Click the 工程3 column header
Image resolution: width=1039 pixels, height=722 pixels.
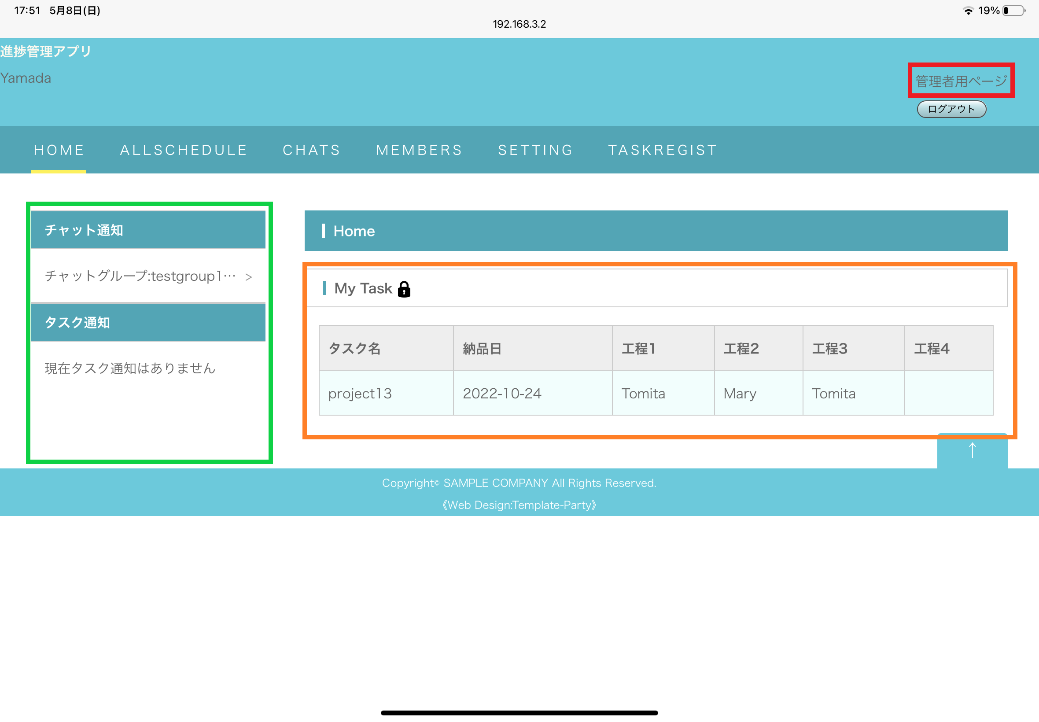pyautogui.click(x=854, y=348)
